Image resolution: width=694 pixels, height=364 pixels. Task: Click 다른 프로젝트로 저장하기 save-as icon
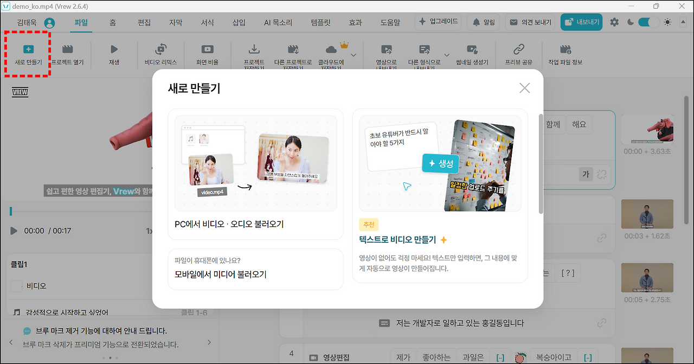click(x=293, y=49)
